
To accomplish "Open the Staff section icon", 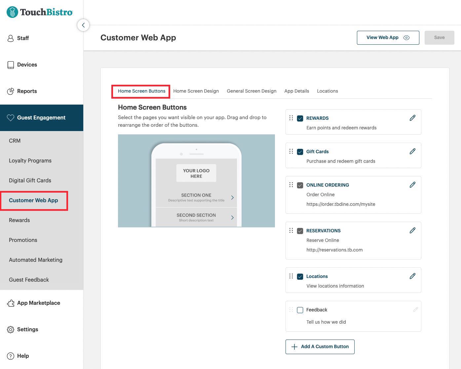I will click(10, 38).
